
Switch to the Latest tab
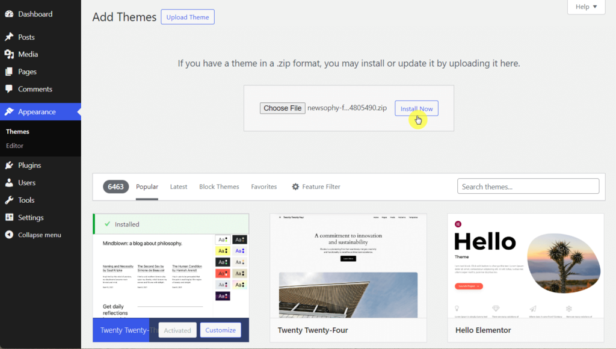[x=178, y=187]
